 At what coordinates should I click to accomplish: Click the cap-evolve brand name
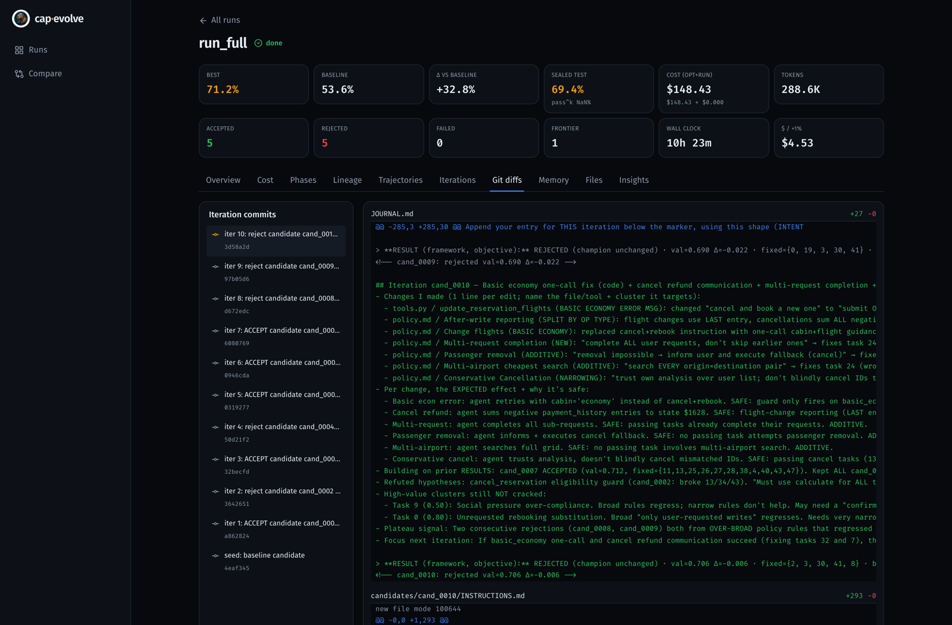(x=59, y=18)
